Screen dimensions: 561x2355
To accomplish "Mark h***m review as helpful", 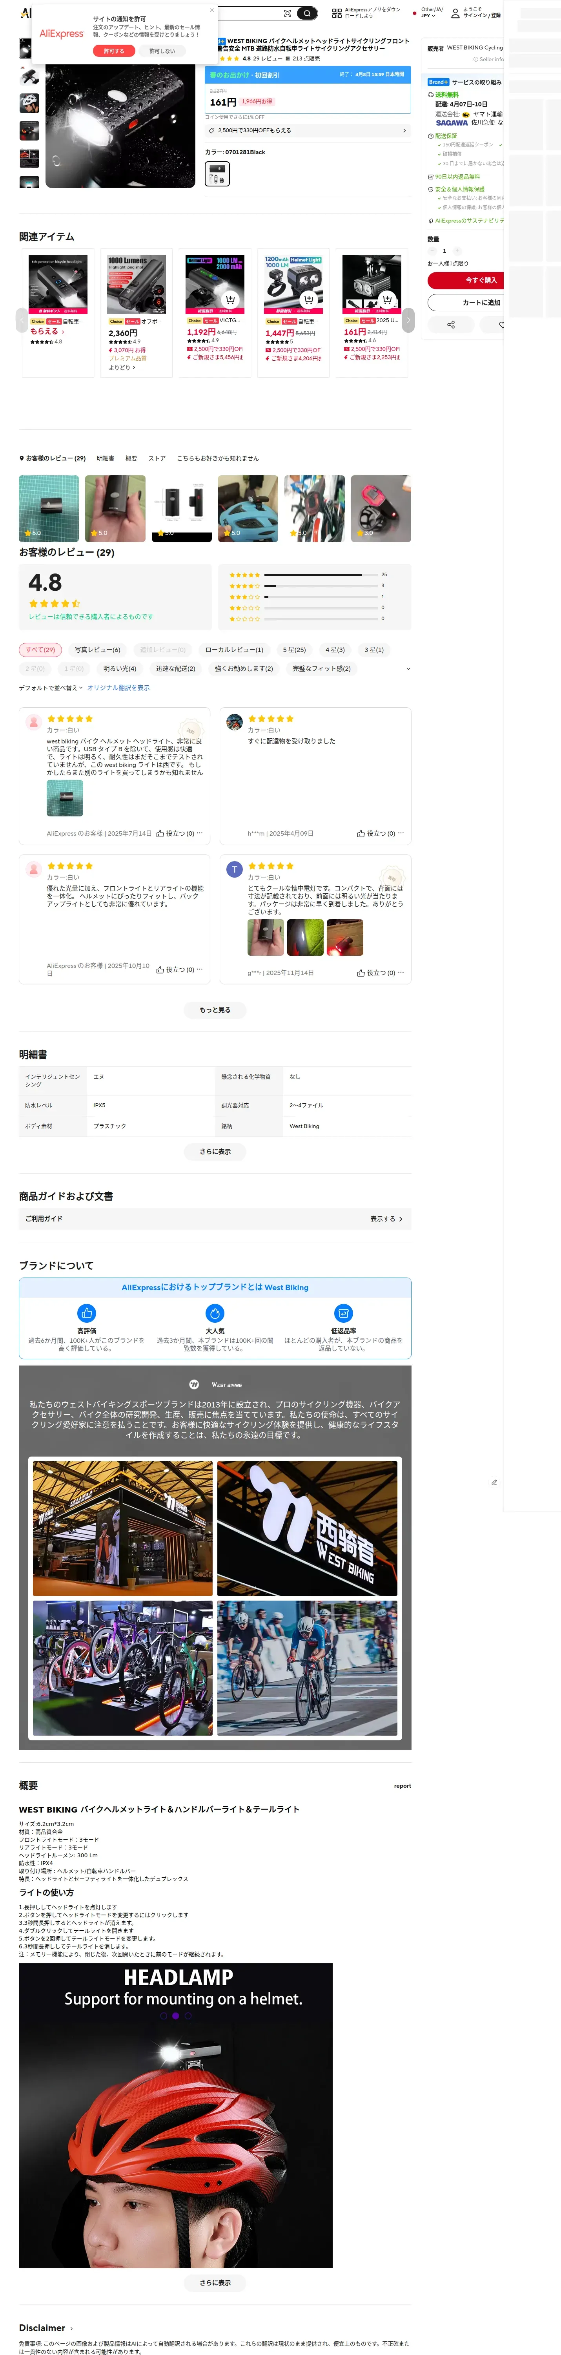I will pyautogui.click(x=377, y=834).
